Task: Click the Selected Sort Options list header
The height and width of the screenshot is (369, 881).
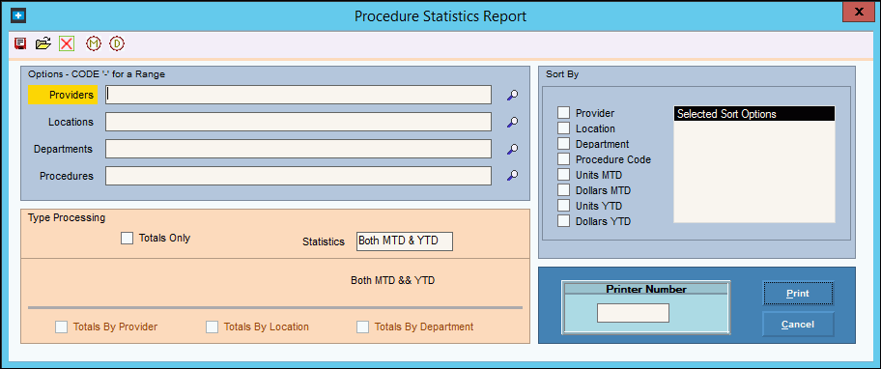Action: click(754, 114)
